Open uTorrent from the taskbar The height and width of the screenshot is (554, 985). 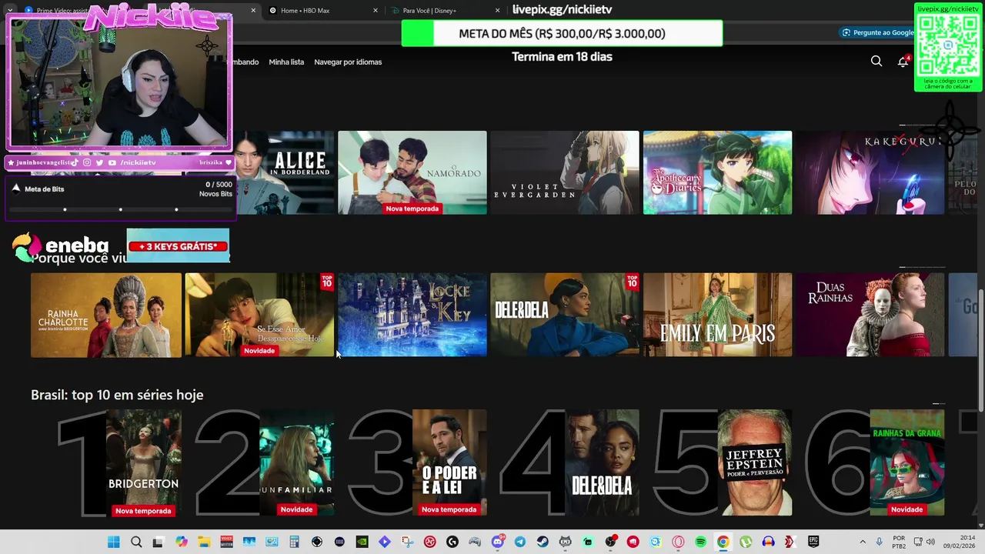pos(745,542)
